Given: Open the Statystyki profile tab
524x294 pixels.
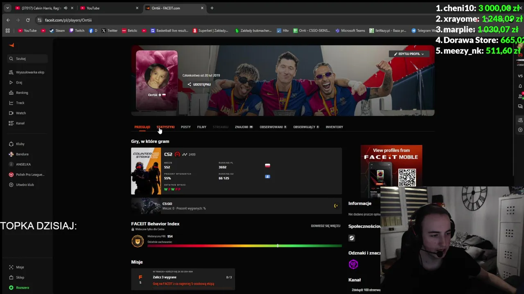Looking at the screenshot, I should (x=165, y=127).
